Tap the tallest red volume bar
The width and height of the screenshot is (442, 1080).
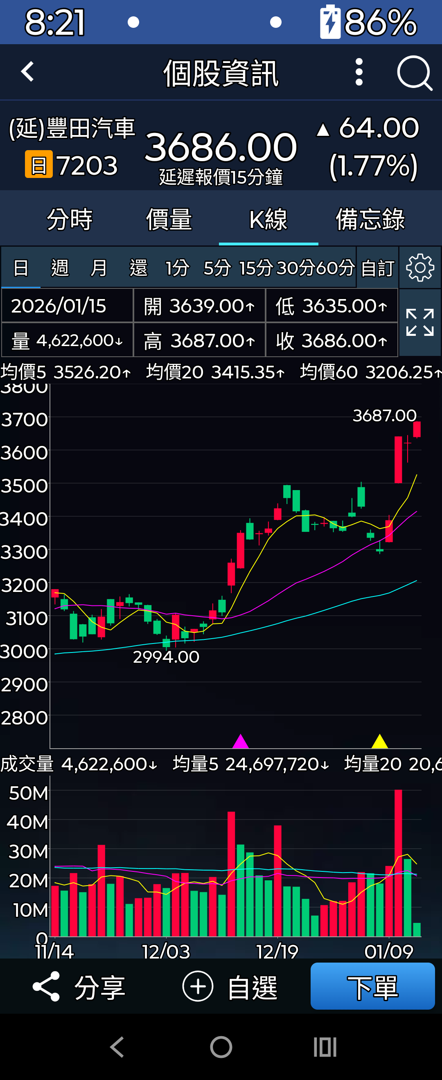point(398,863)
